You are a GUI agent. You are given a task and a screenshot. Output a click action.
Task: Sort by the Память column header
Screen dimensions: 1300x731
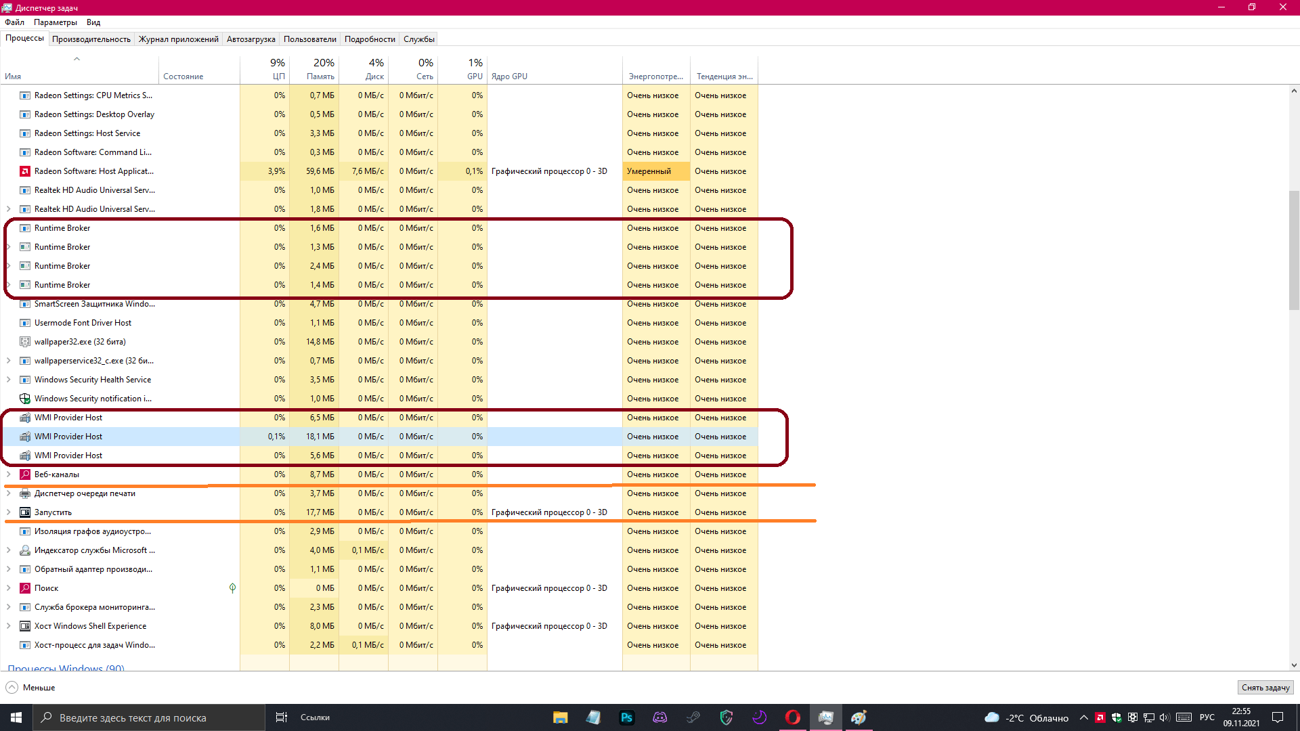314,69
